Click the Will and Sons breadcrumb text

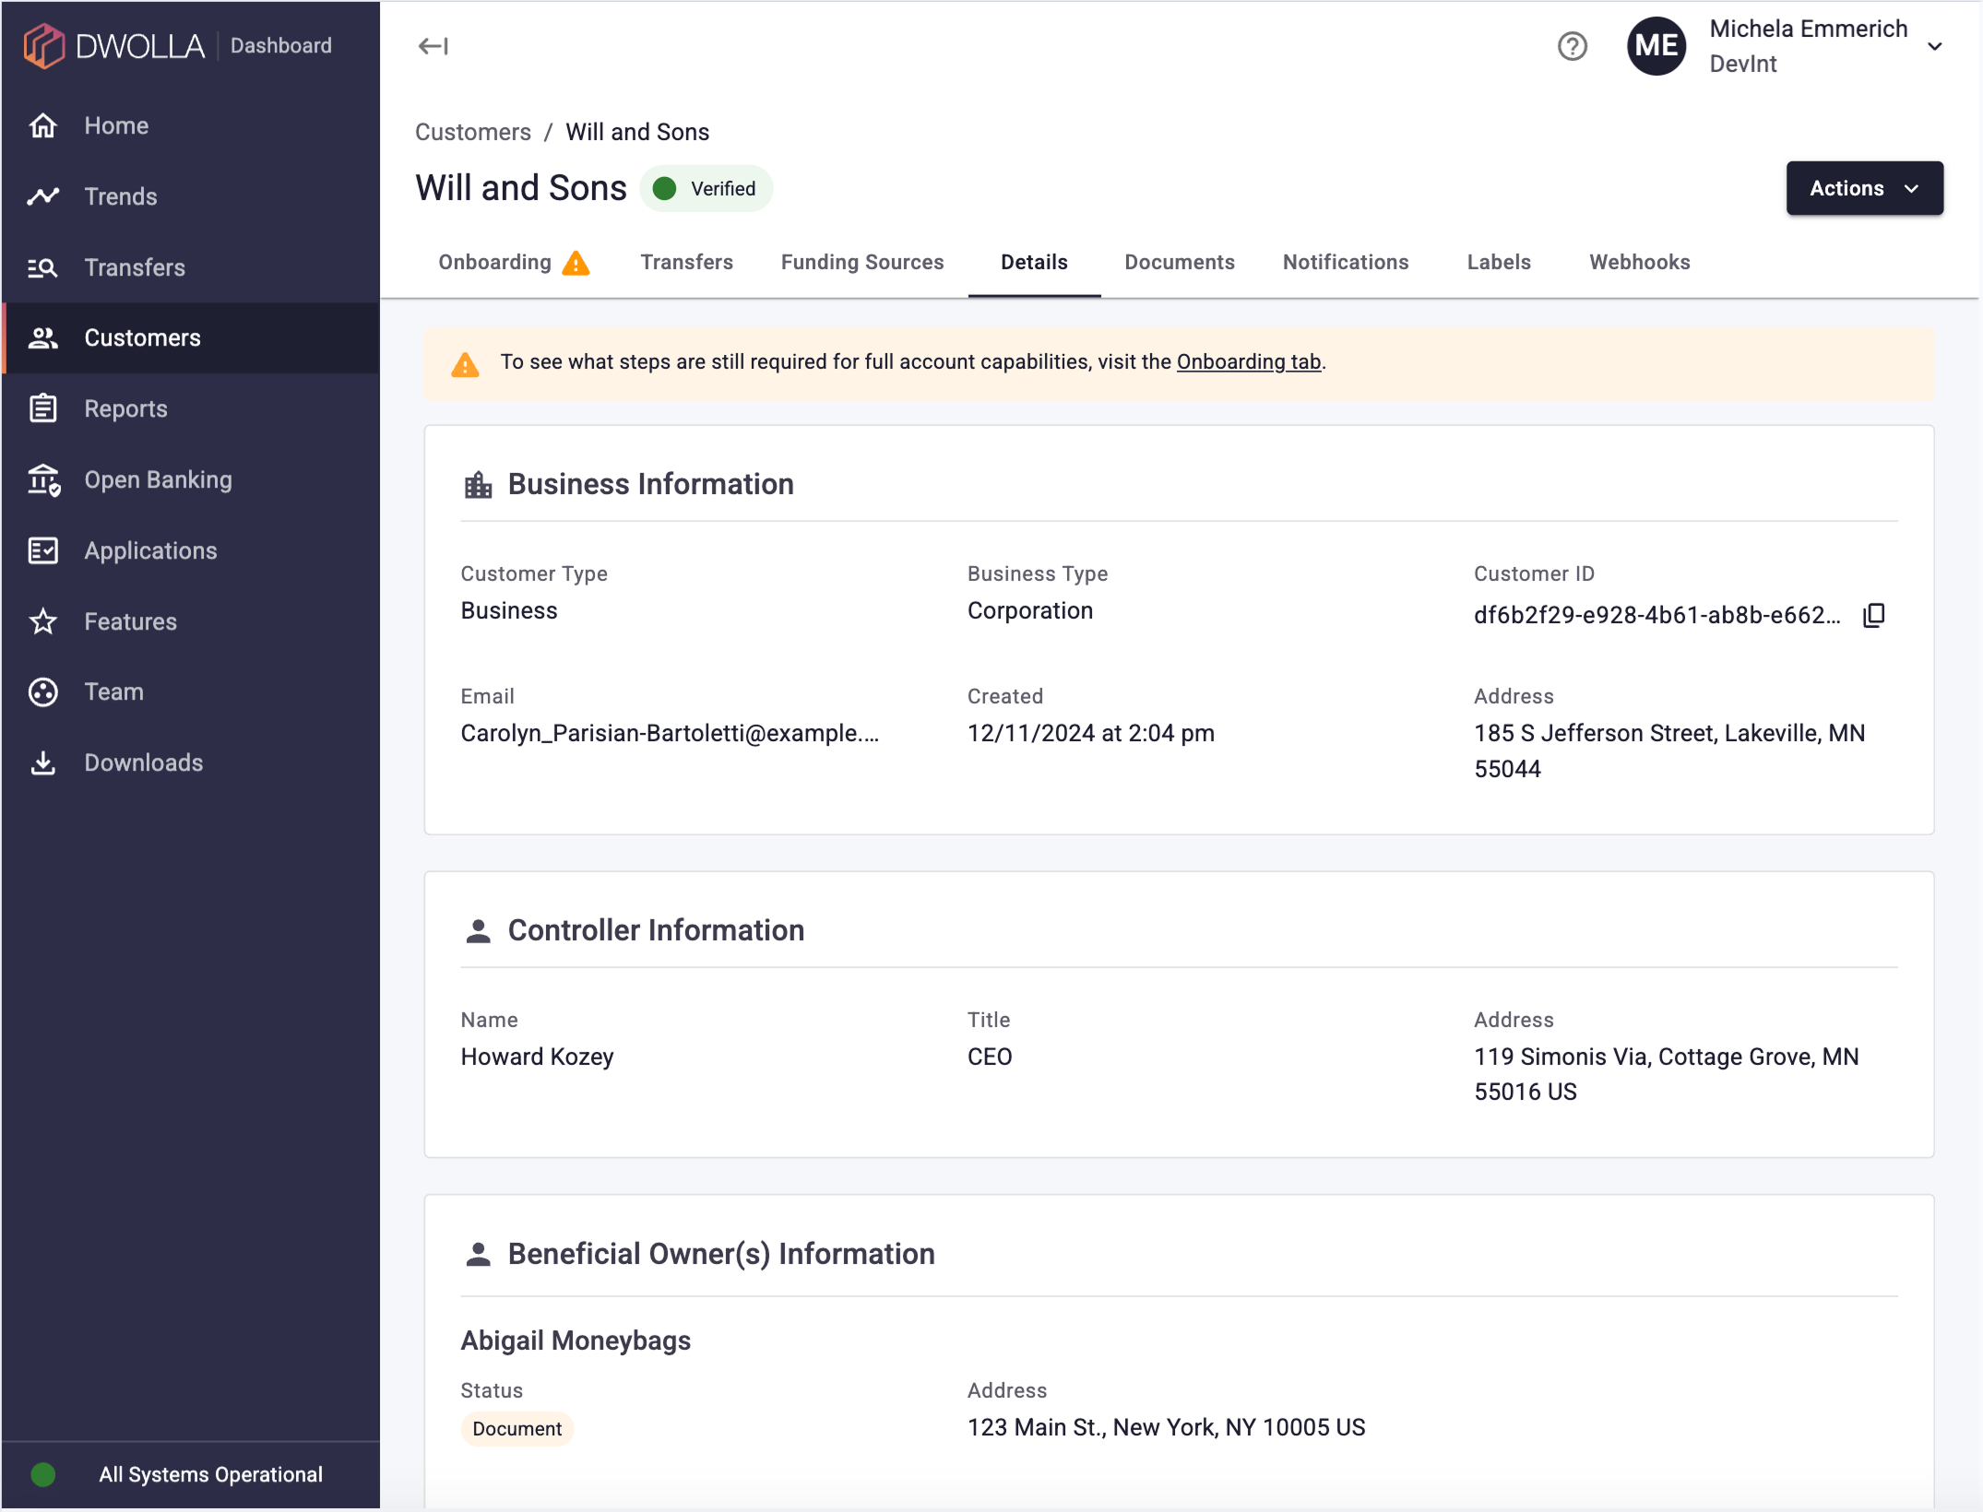[x=637, y=132]
